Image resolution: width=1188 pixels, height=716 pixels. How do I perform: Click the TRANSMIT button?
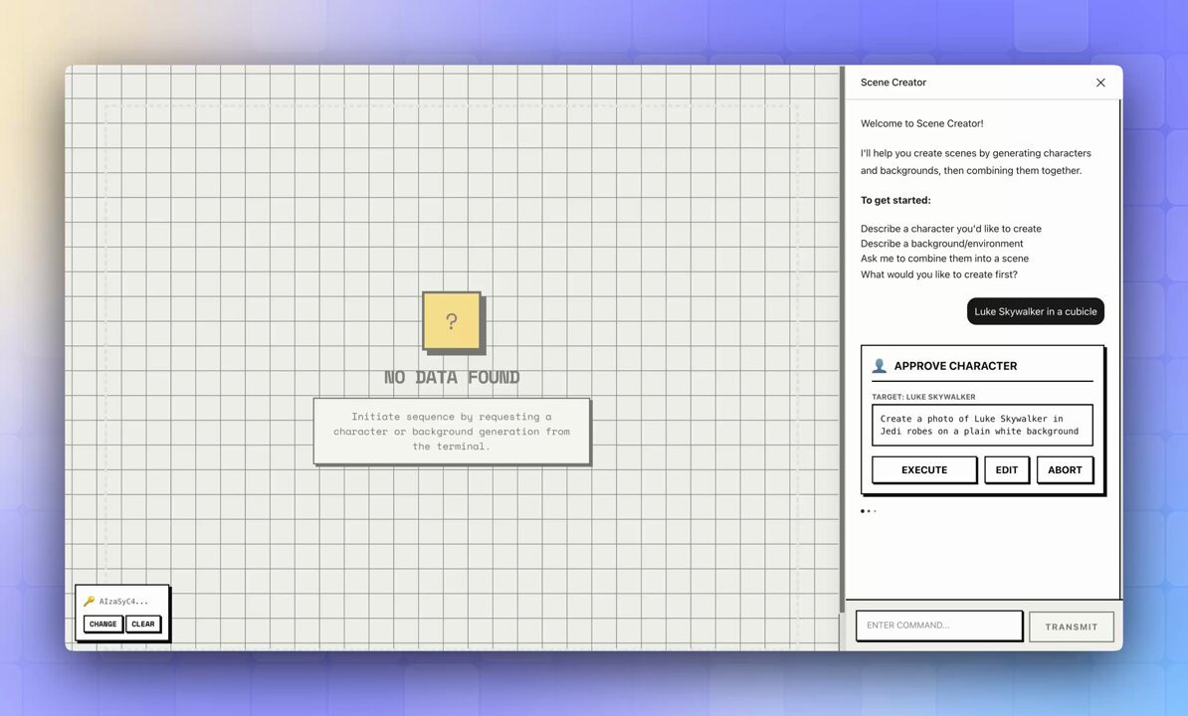pyautogui.click(x=1072, y=626)
